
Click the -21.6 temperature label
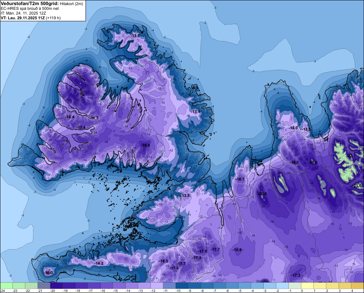tap(357, 186)
